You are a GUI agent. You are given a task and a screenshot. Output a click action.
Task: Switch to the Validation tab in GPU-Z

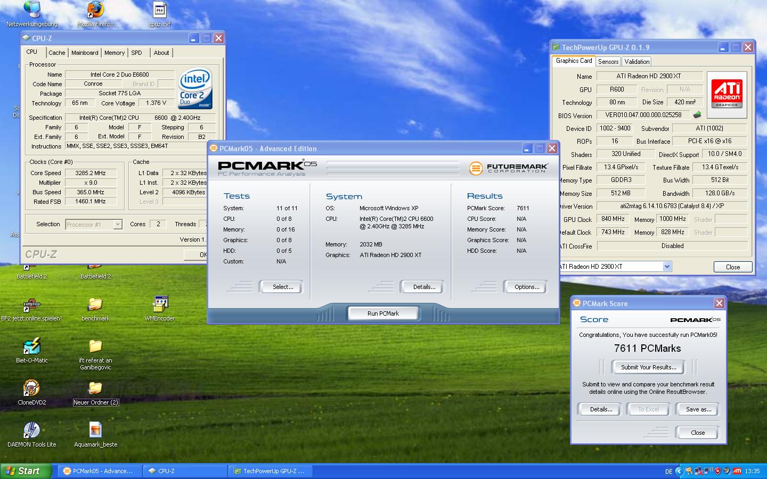pyautogui.click(x=637, y=62)
